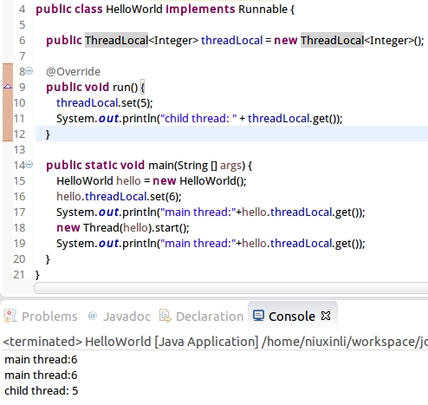Click the println statement on line 19
428x405 pixels.
coord(211,244)
